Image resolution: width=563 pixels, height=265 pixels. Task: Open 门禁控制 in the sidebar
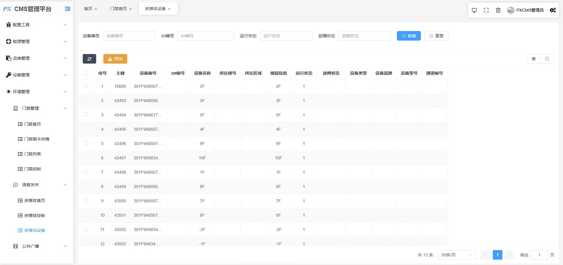click(x=32, y=169)
